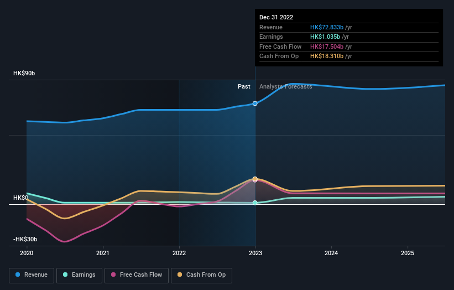Click the HK$18.310b cash from op value

coord(327,56)
